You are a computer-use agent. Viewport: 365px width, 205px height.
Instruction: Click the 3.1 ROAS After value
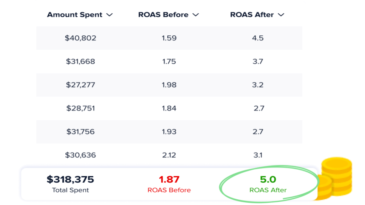pos(258,155)
